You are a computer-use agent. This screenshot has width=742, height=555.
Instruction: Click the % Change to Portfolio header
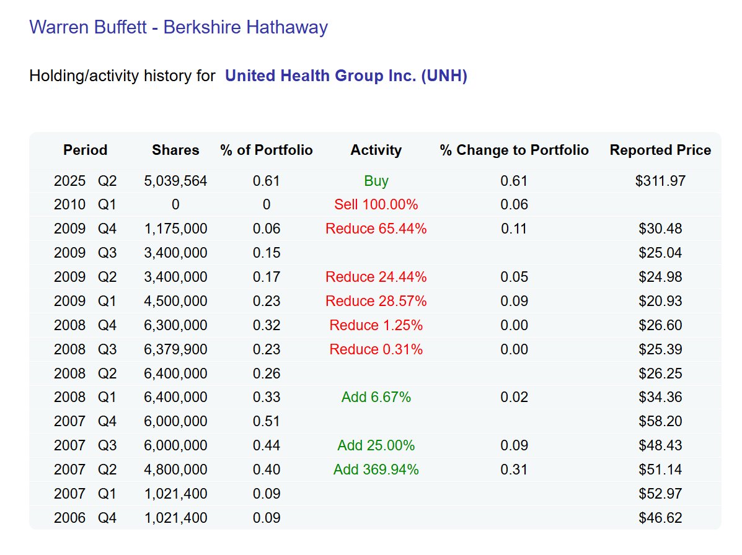click(514, 150)
